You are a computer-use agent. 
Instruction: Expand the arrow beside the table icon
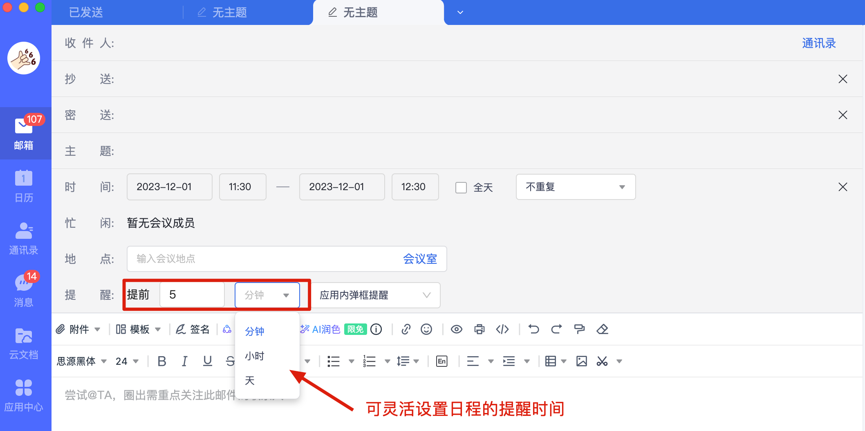tap(564, 361)
